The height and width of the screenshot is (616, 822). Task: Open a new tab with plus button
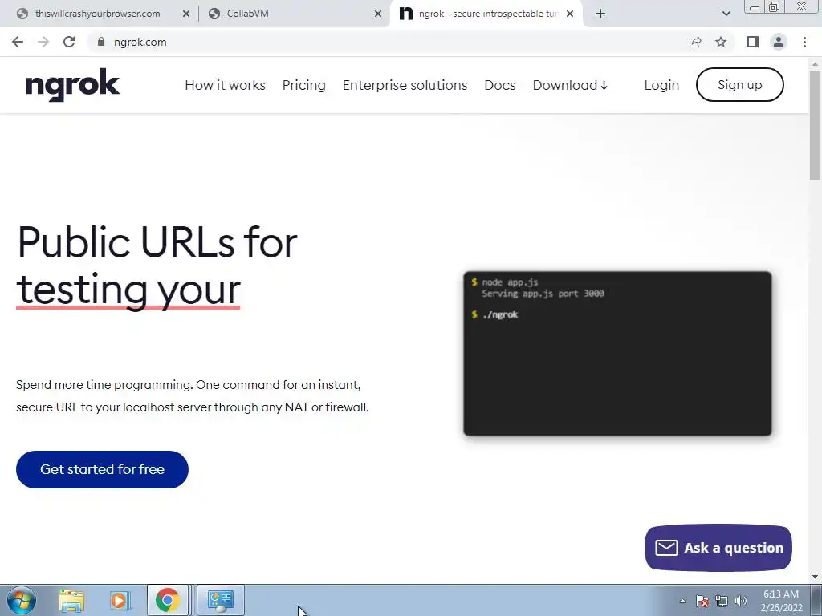pos(600,14)
